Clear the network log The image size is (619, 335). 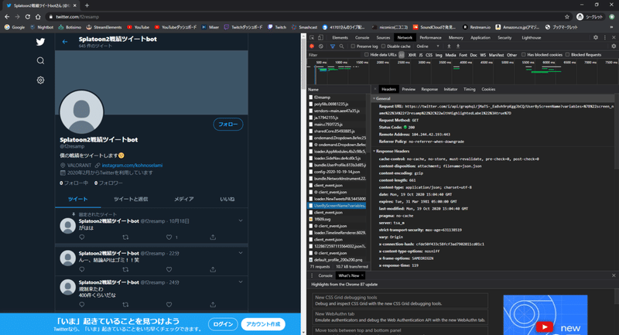321,46
